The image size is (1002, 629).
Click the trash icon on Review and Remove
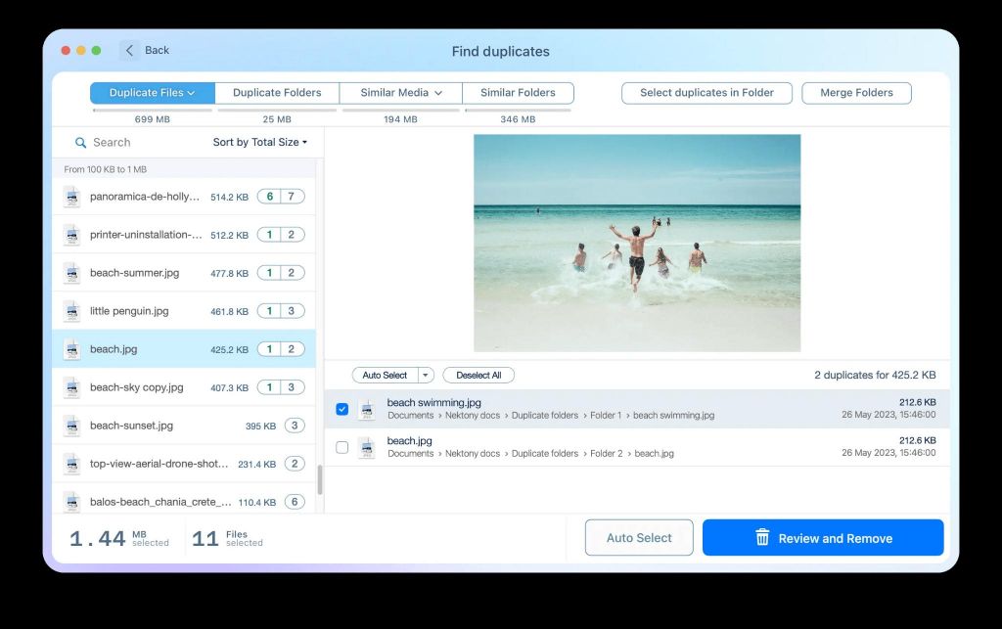tap(762, 537)
